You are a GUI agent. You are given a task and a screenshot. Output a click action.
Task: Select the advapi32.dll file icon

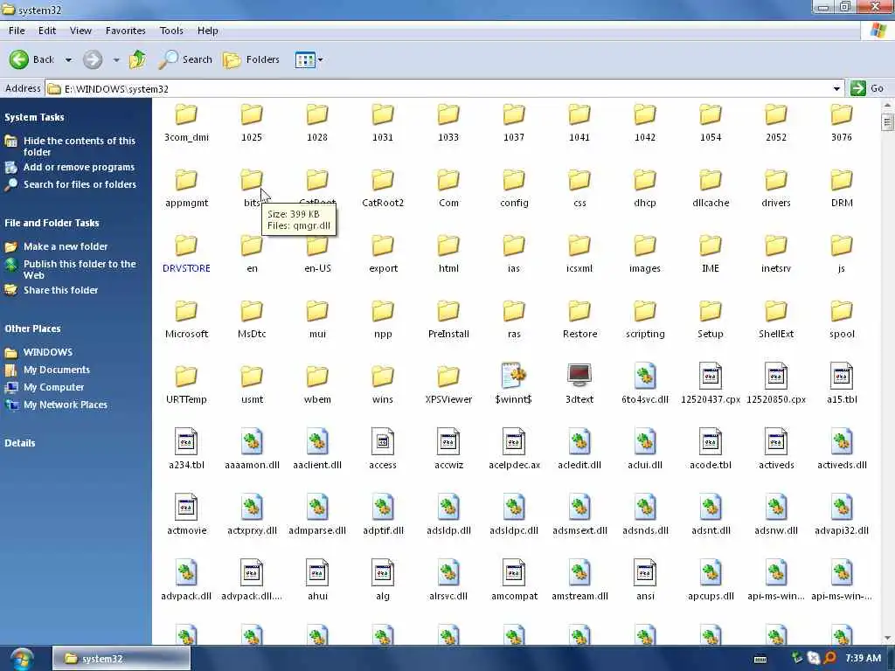(x=842, y=508)
